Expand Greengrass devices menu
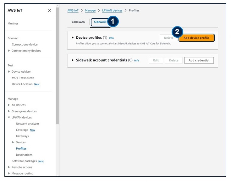 point(9,111)
